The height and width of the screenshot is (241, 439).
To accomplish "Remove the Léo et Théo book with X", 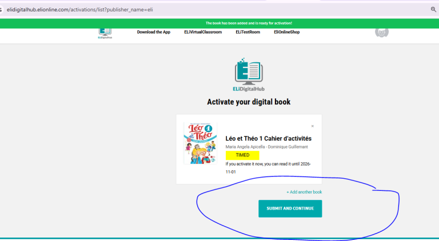I will (312, 126).
